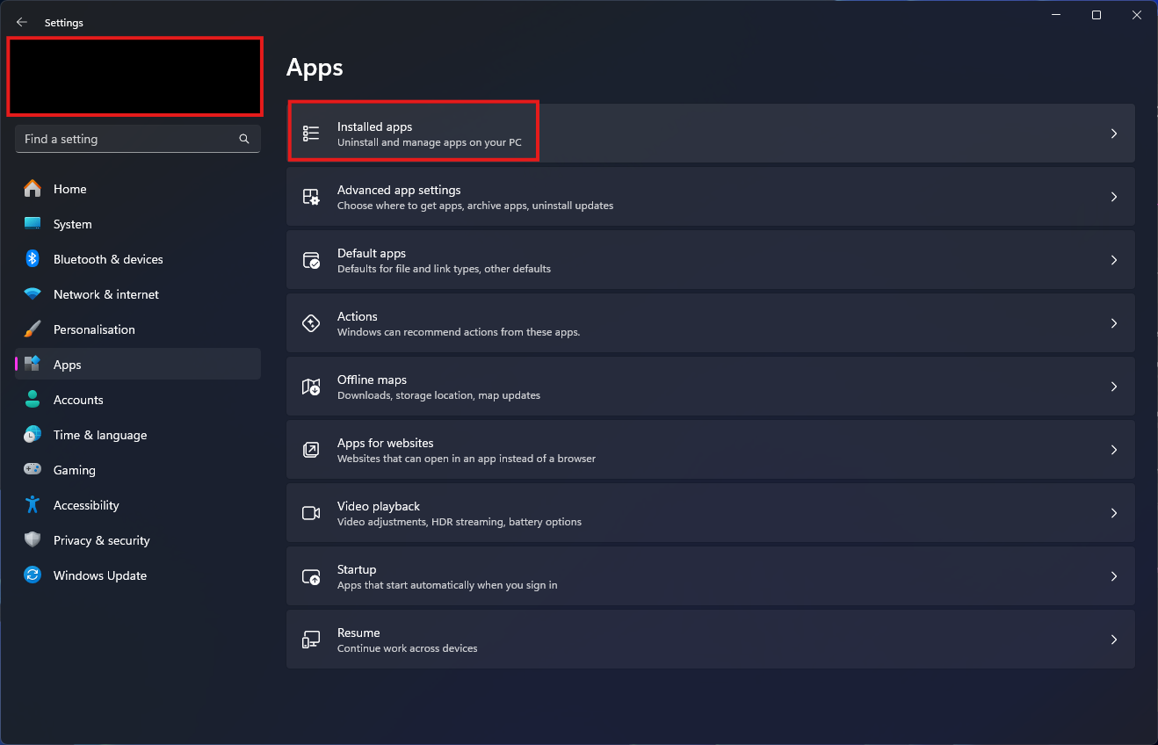This screenshot has width=1158, height=745.
Task: Click the Installed apps list icon
Action: [311, 134]
